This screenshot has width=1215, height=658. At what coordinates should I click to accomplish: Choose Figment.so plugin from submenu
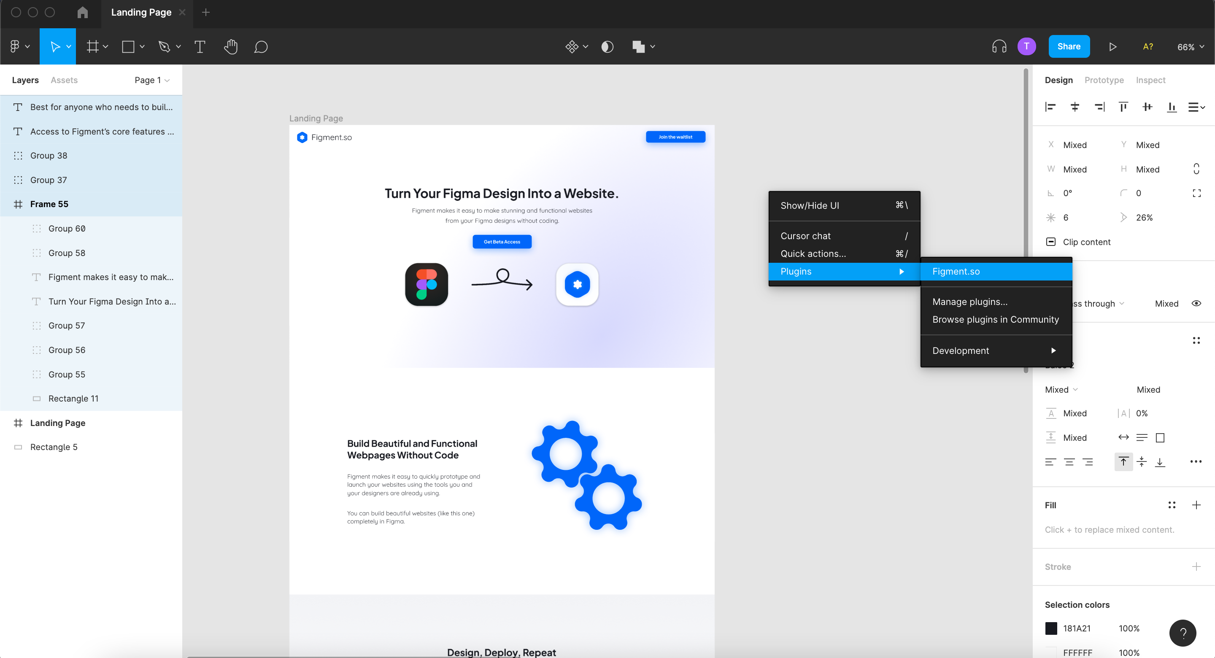coord(996,271)
